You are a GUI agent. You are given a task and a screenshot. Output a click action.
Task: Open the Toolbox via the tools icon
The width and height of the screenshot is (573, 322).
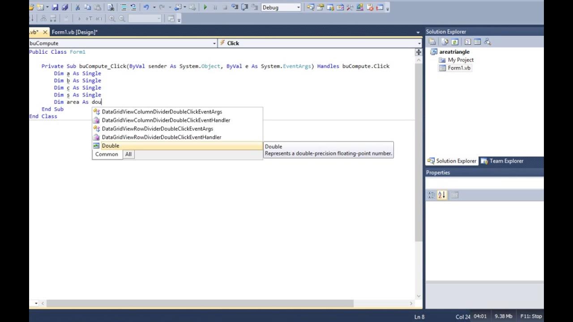pos(350,7)
